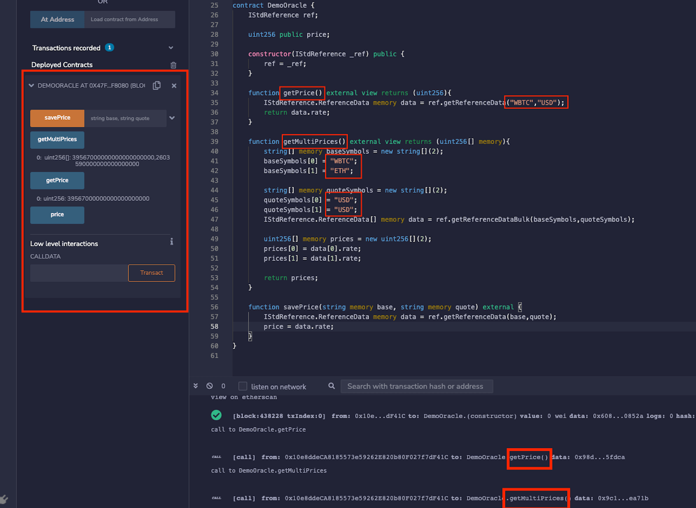
Task: Click the Load contract from Address field
Action: [129, 19]
